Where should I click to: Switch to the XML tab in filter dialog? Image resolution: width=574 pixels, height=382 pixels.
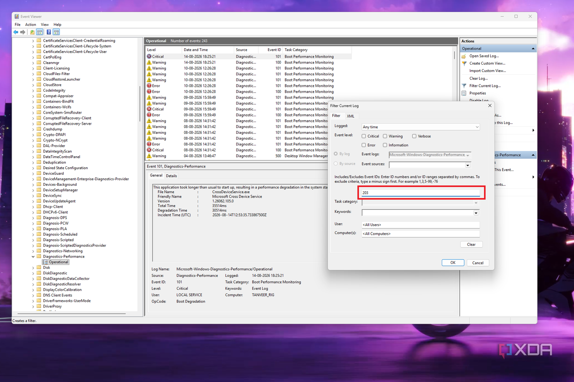point(350,116)
